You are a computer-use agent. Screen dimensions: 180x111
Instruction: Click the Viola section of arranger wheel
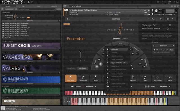pos(120,44)
